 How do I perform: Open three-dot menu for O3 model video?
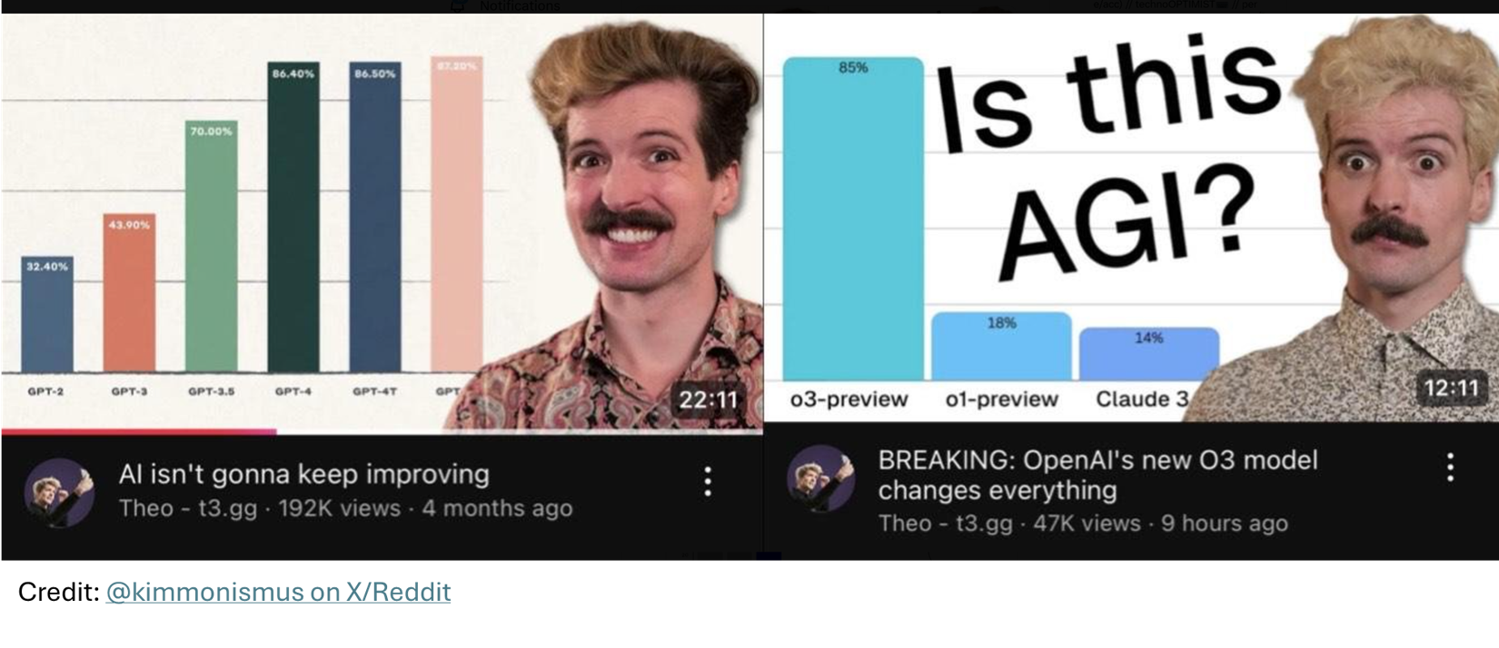[x=1450, y=466]
